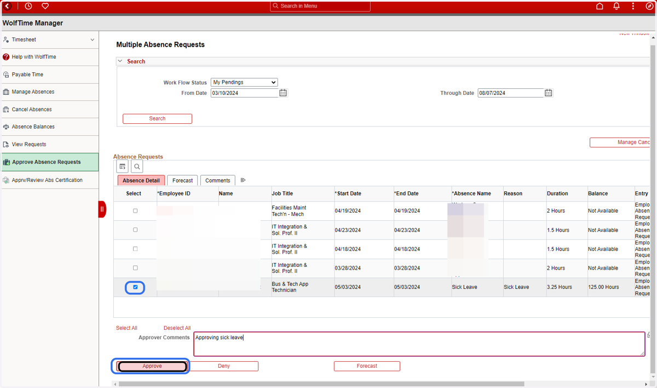The height and width of the screenshot is (388, 657).
Task: Click the back arrow icon in header
Action: 7,6
